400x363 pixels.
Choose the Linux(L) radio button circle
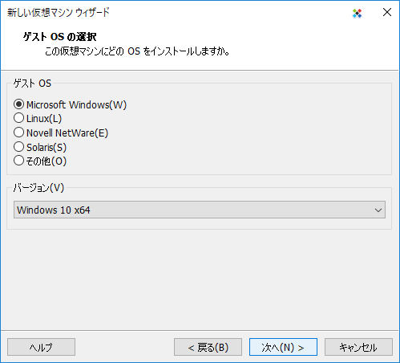click(19, 118)
